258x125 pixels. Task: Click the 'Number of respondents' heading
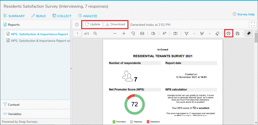click(125, 63)
